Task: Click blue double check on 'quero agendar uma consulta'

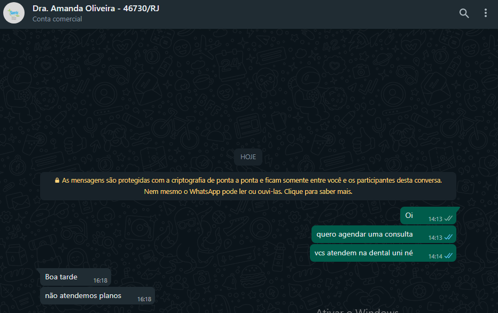Action: pyautogui.click(x=448, y=237)
